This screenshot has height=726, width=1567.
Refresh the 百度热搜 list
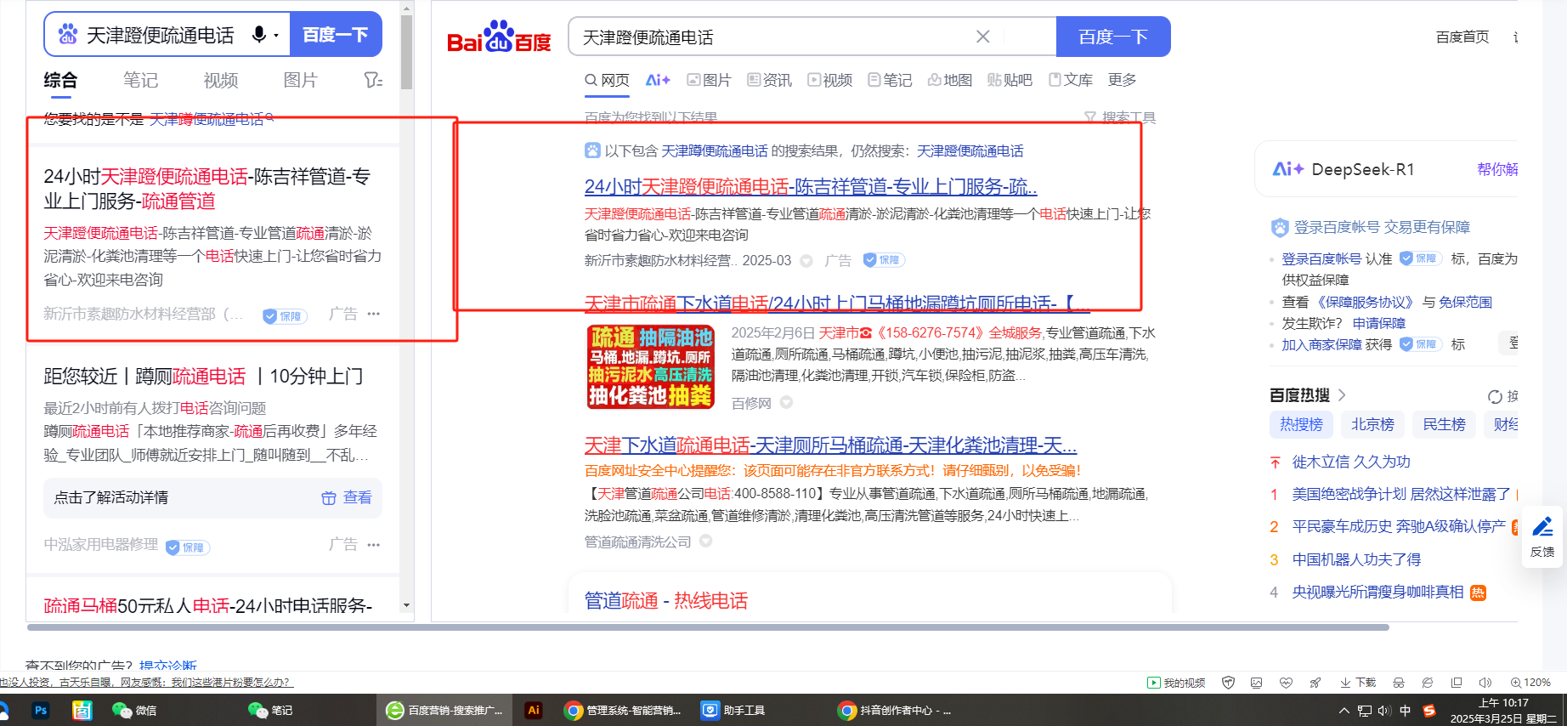pyautogui.click(x=1496, y=396)
